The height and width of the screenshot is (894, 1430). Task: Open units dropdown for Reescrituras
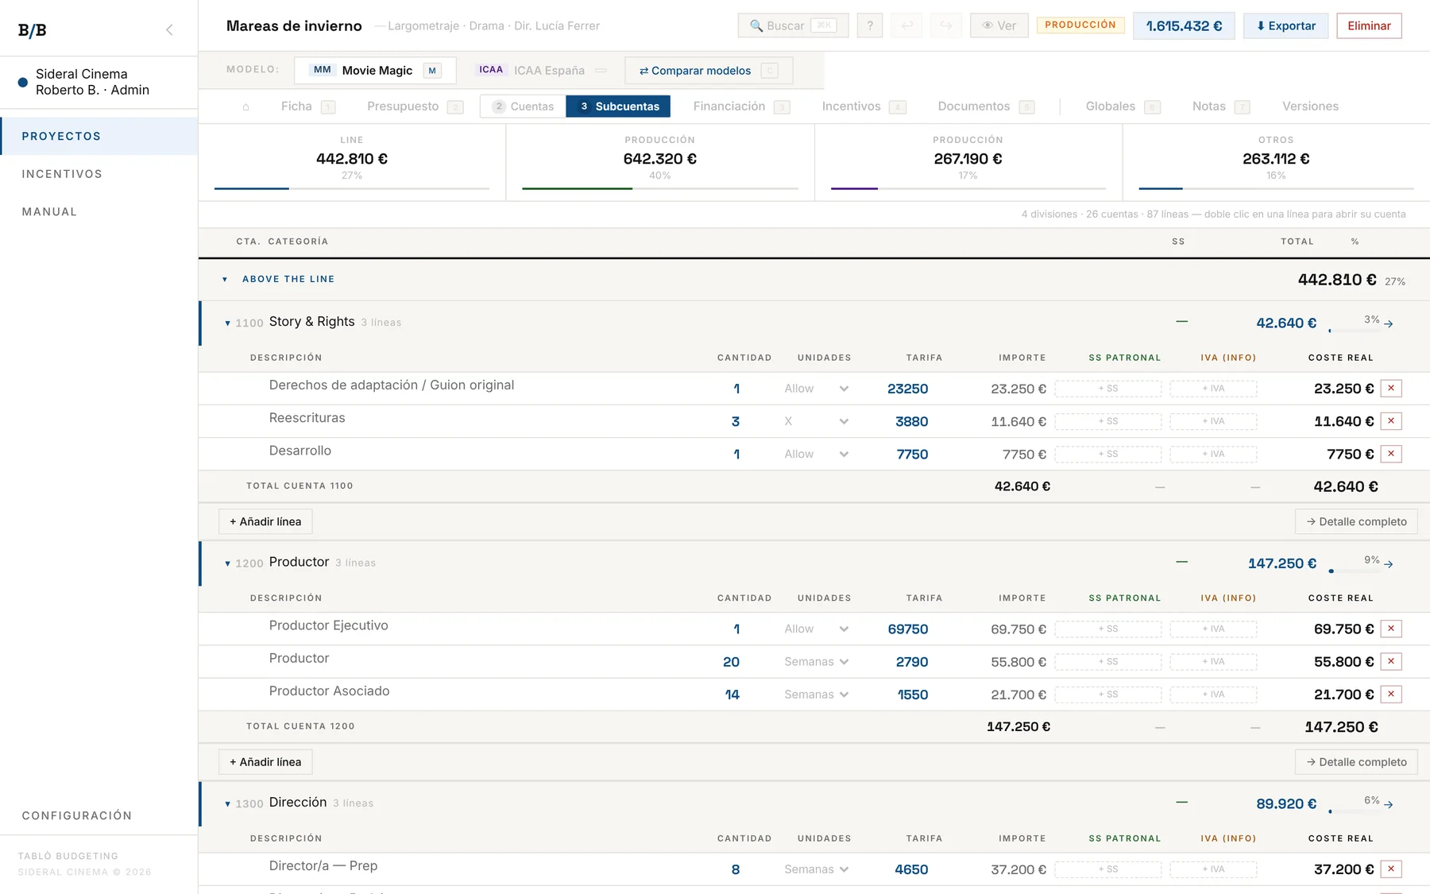point(817,421)
